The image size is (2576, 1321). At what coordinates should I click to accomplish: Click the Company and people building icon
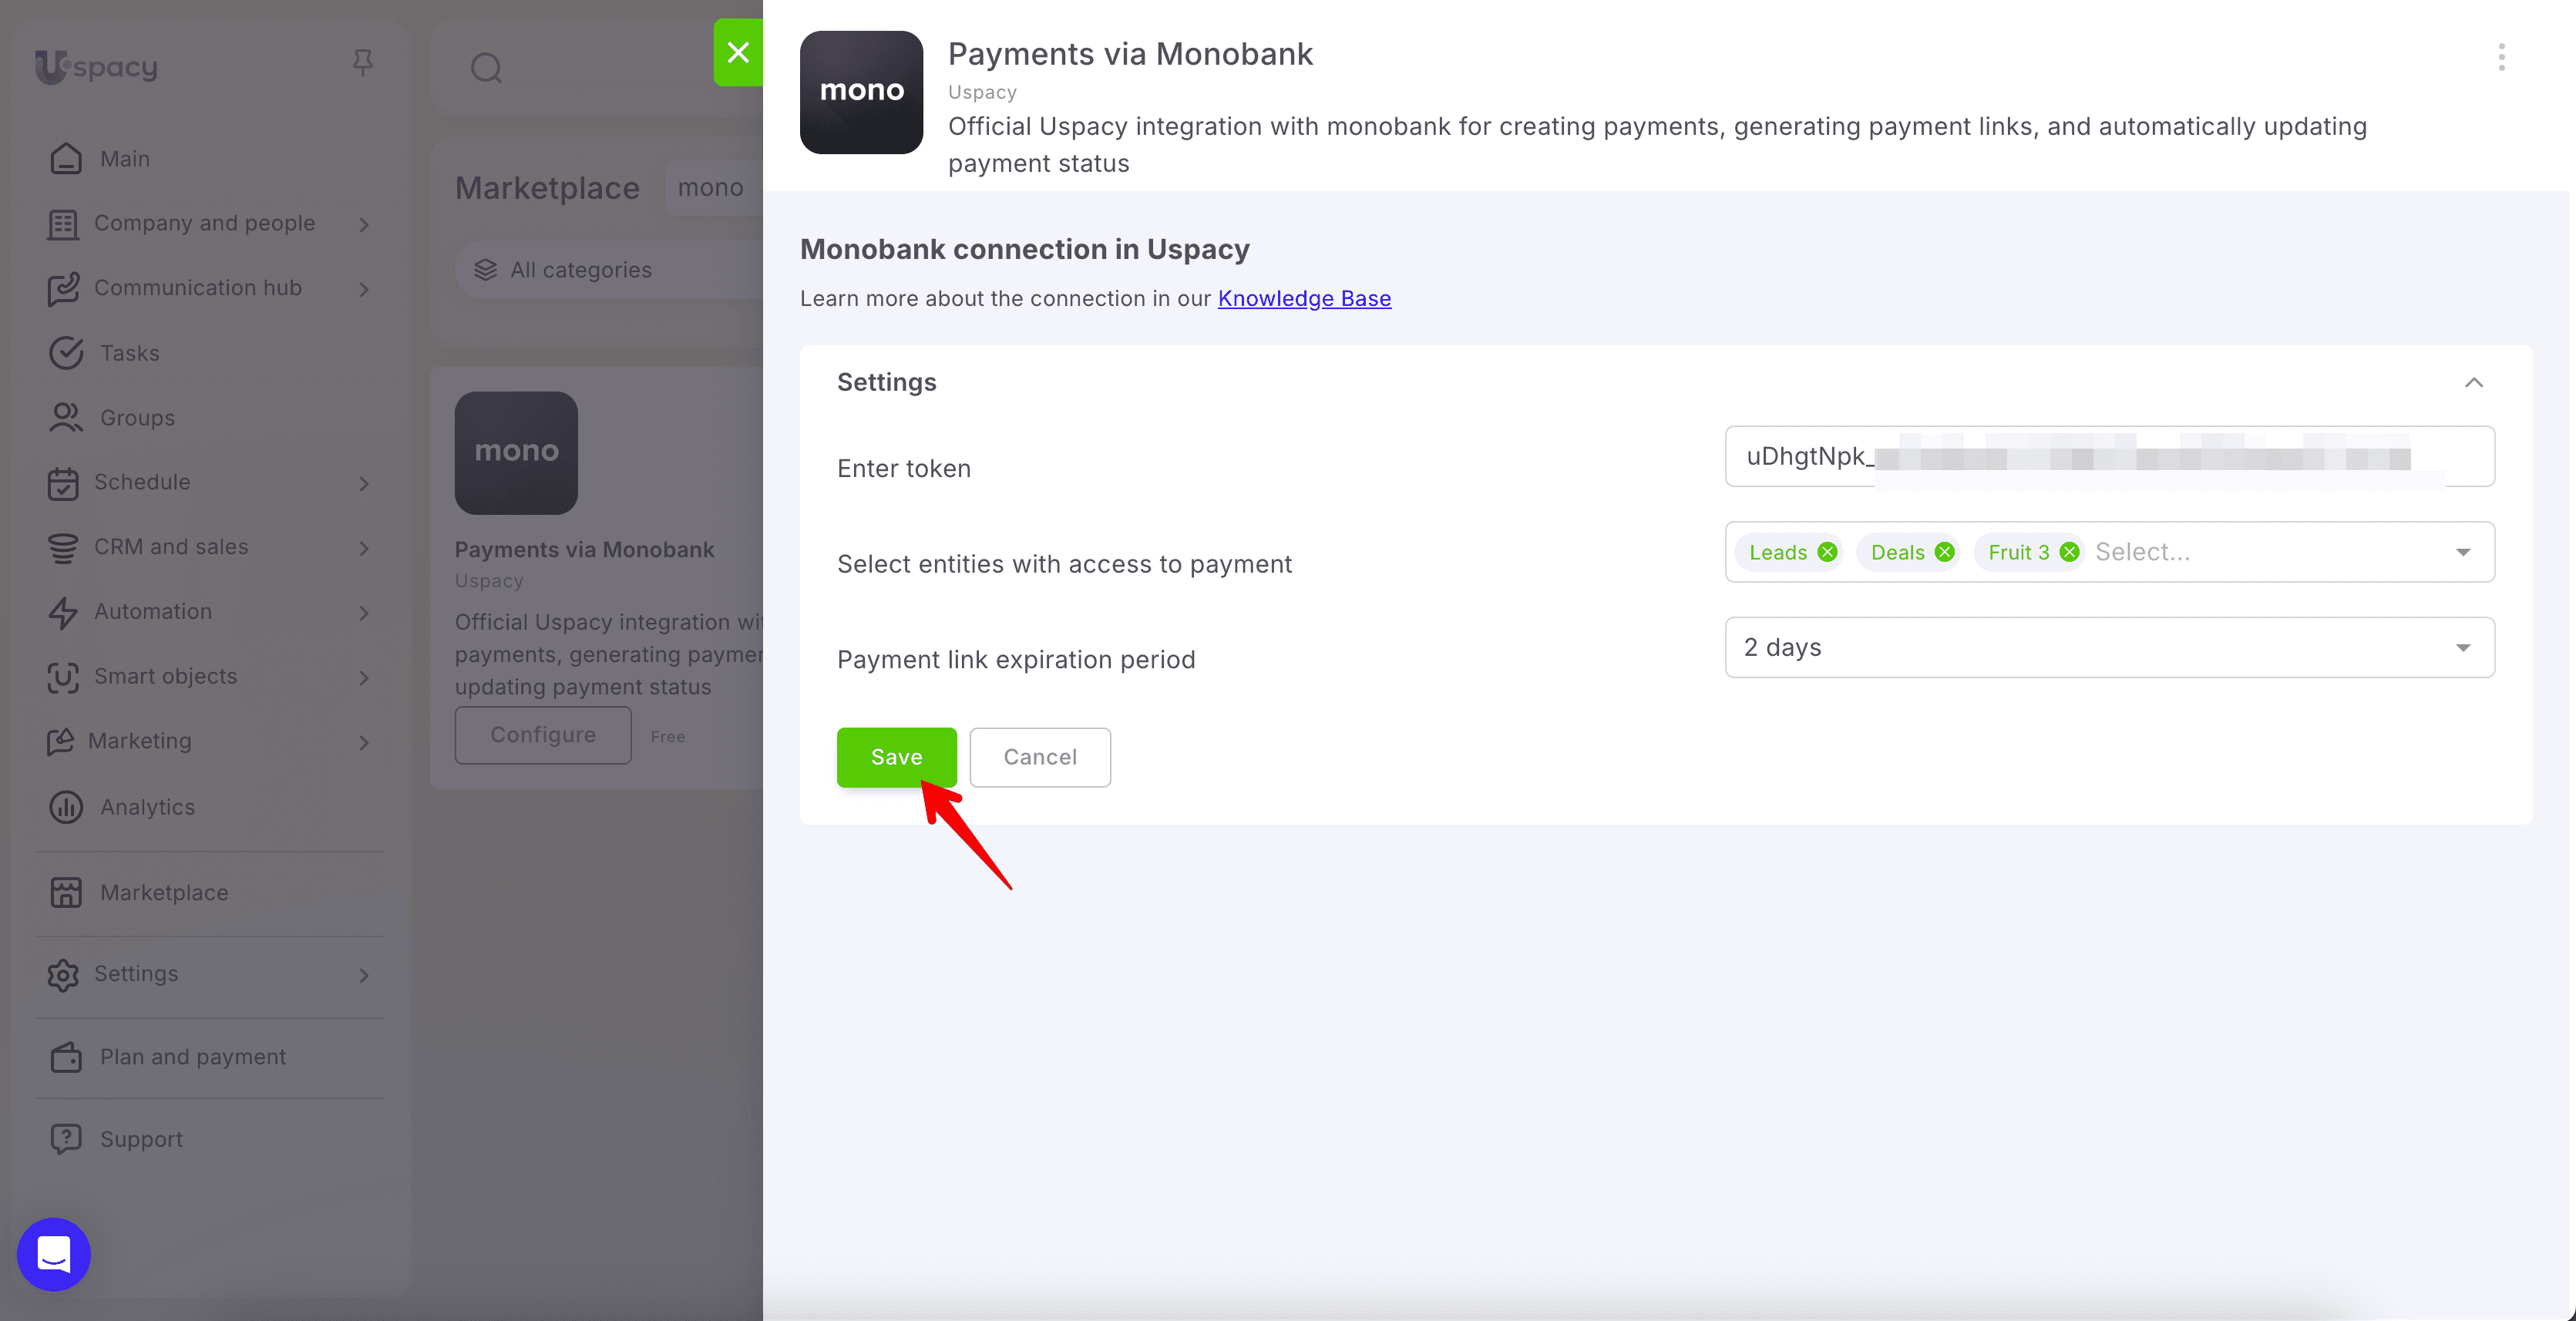(63, 224)
